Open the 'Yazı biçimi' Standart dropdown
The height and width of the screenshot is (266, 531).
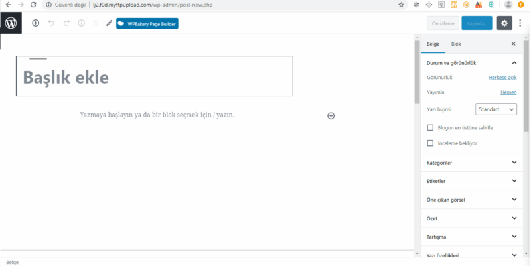click(496, 109)
